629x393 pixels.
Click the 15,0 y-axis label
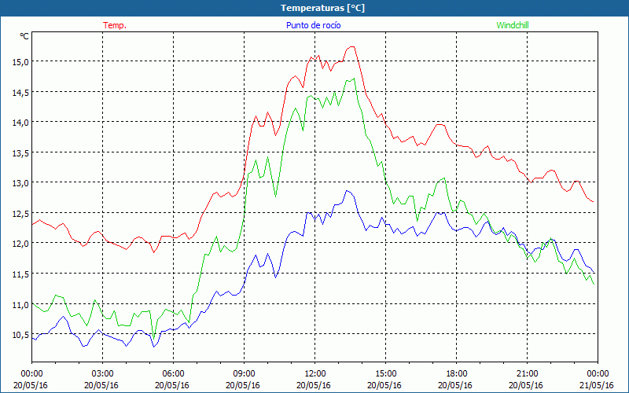pyautogui.click(x=20, y=62)
